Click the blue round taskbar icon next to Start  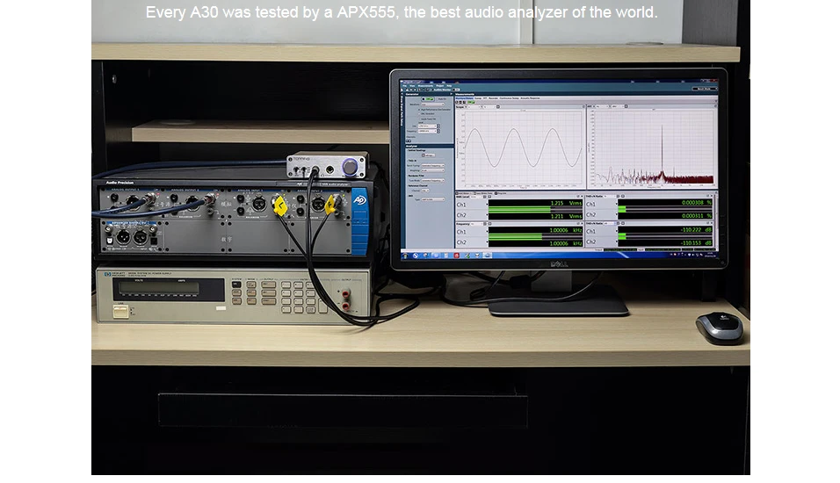coord(416,256)
